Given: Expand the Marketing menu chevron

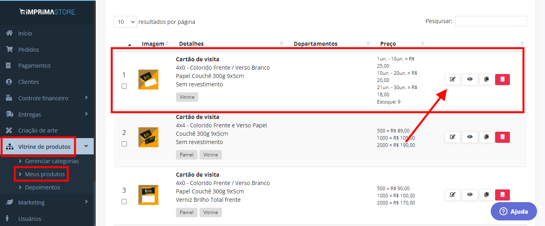Looking at the screenshot, I should [87, 202].
